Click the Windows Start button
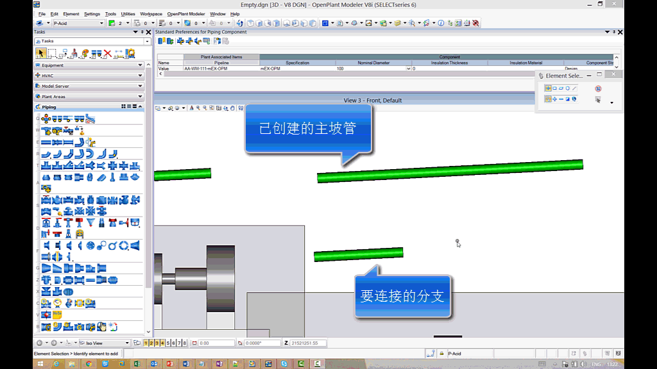657x369 pixels. click(x=40, y=364)
